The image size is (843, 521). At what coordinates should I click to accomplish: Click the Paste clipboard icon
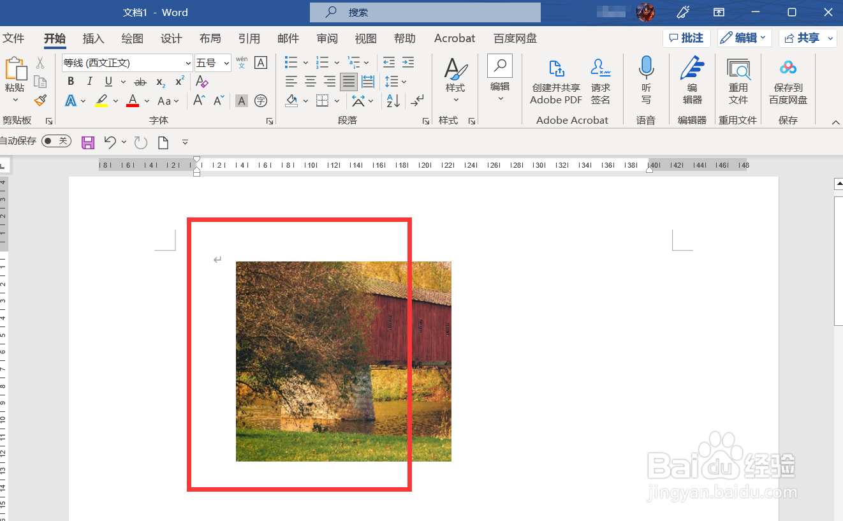tap(15, 69)
